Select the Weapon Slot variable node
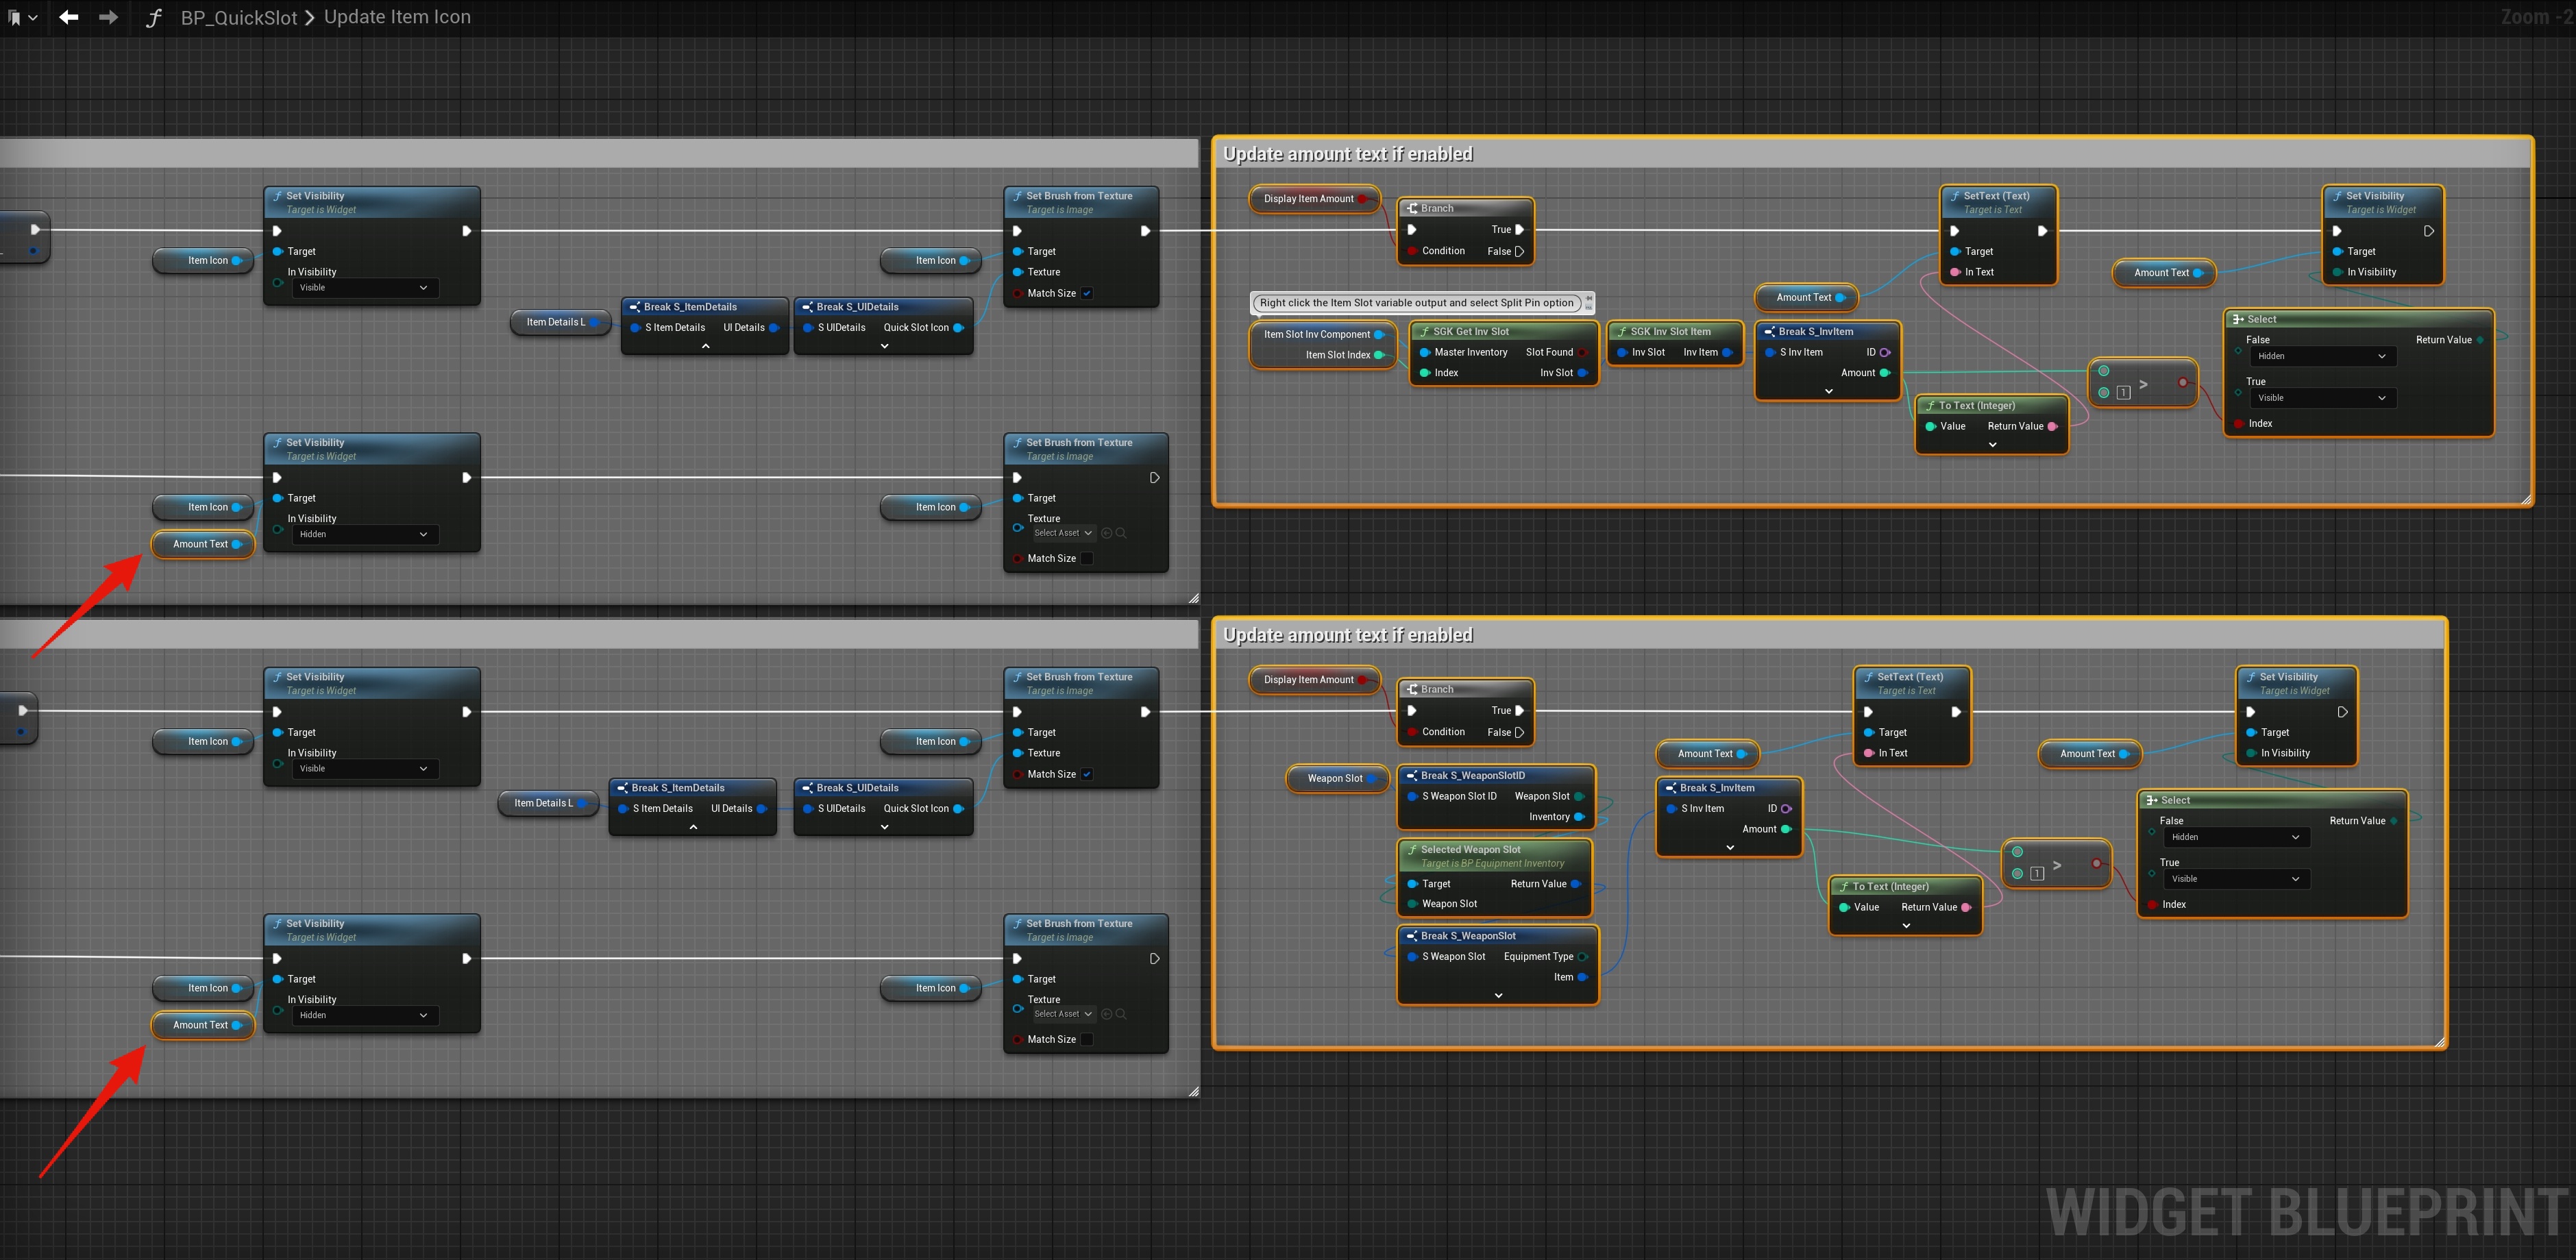2576x1260 pixels. click(x=1334, y=779)
